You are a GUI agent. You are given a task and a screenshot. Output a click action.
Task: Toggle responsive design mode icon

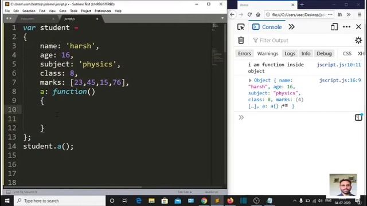(x=334, y=27)
